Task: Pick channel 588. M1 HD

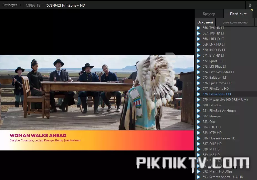Action: [211, 149]
